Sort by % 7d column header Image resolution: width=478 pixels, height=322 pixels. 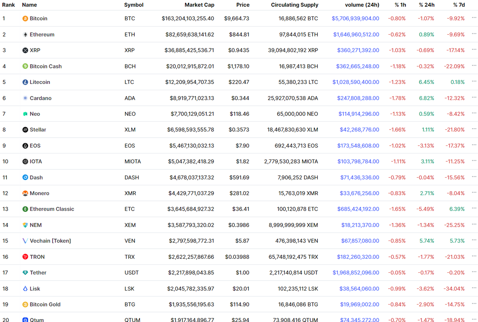(x=459, y=5)
